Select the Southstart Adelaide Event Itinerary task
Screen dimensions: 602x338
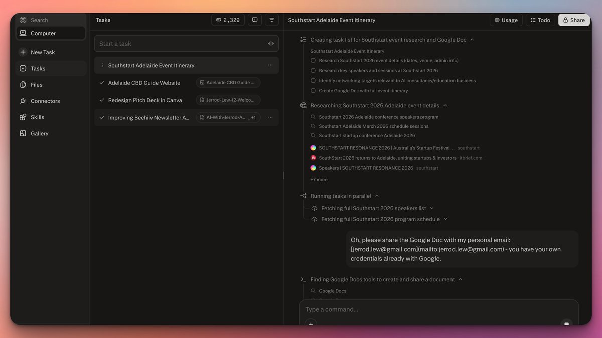coord(186,65)
